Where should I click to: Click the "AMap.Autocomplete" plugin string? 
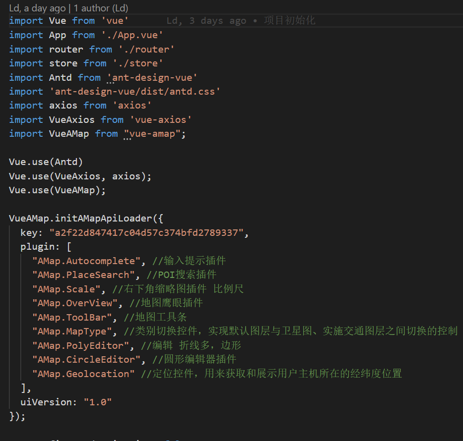tap(86, 261)
